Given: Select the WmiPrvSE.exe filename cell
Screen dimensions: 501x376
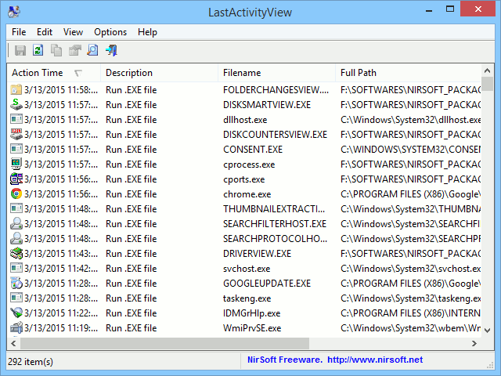Looking at the screenshot, I should tap(252, 328).
